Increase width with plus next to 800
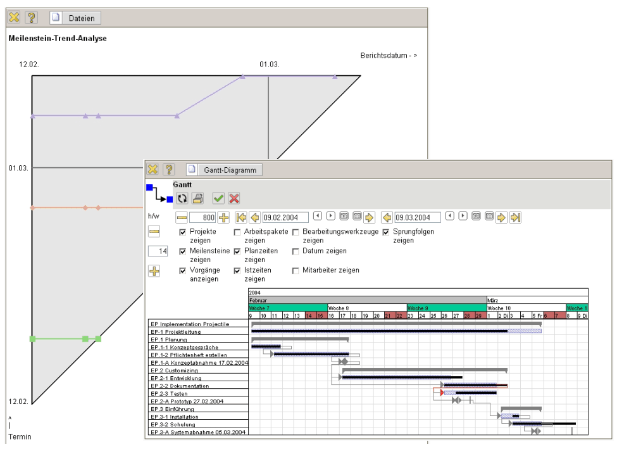The width and height of the screenshot is (617, 449). coord(223,217)
